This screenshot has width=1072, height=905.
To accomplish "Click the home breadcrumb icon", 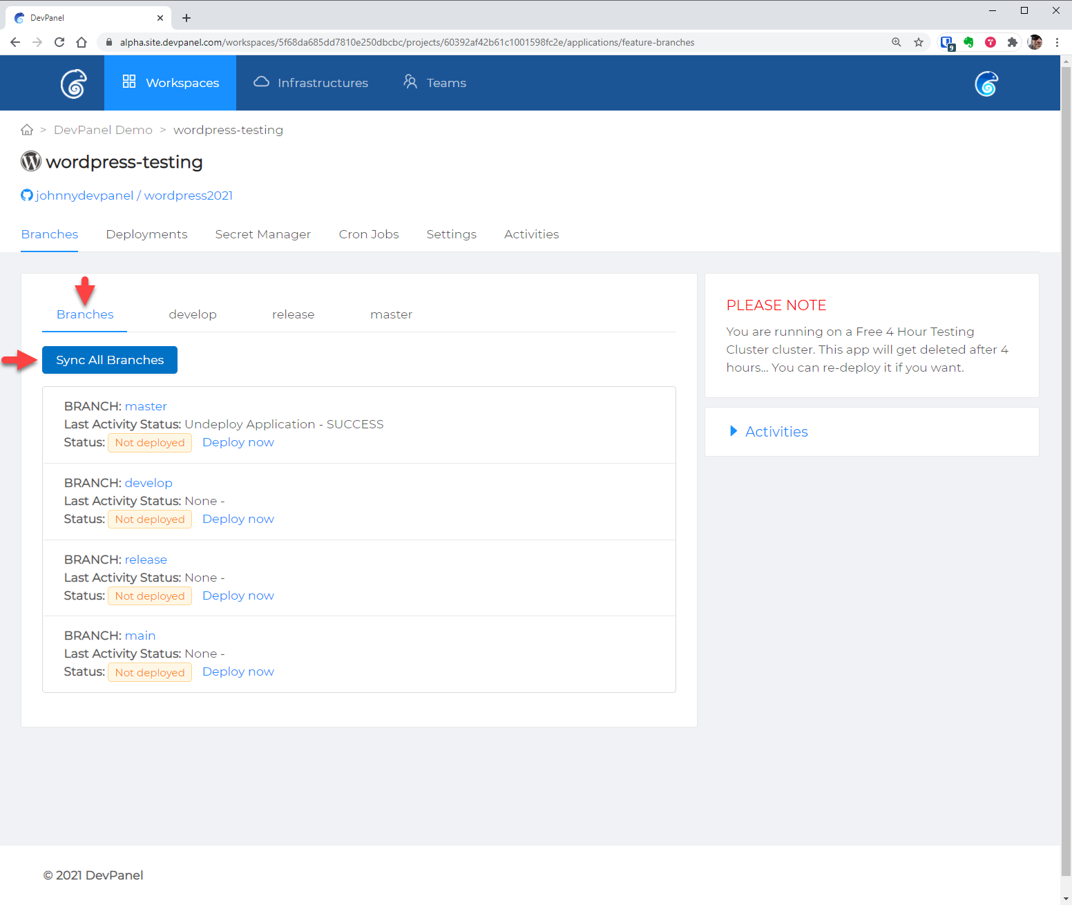I will coord(27,130).
